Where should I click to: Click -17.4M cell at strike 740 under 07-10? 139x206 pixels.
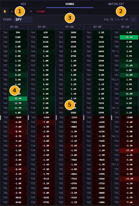point(129,150)
